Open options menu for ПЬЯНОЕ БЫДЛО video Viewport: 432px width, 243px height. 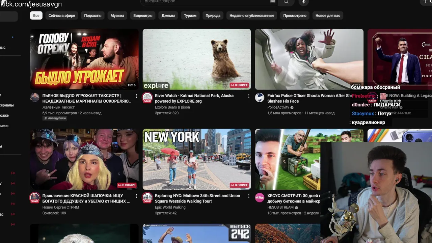136,96
